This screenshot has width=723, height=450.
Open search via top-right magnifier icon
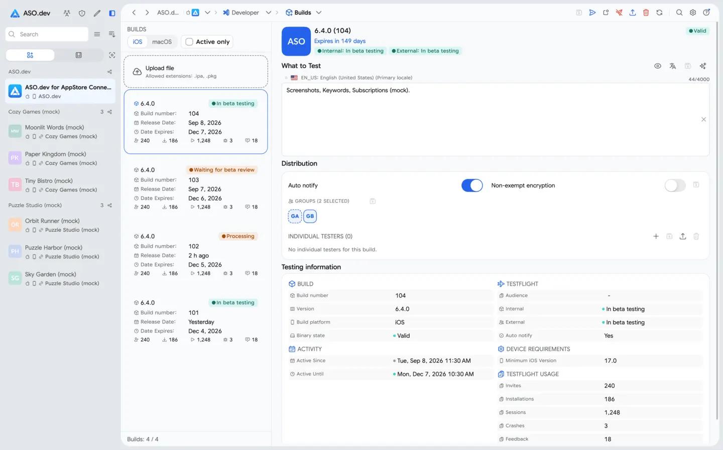click(x=679, y=13)
